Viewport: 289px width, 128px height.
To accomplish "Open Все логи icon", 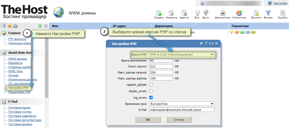I will pos(256,13).
